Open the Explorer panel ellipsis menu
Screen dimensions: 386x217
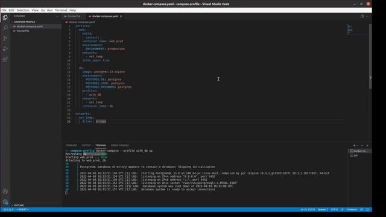click(57, 16)
